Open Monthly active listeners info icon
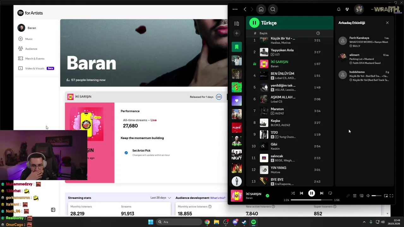 210,207
